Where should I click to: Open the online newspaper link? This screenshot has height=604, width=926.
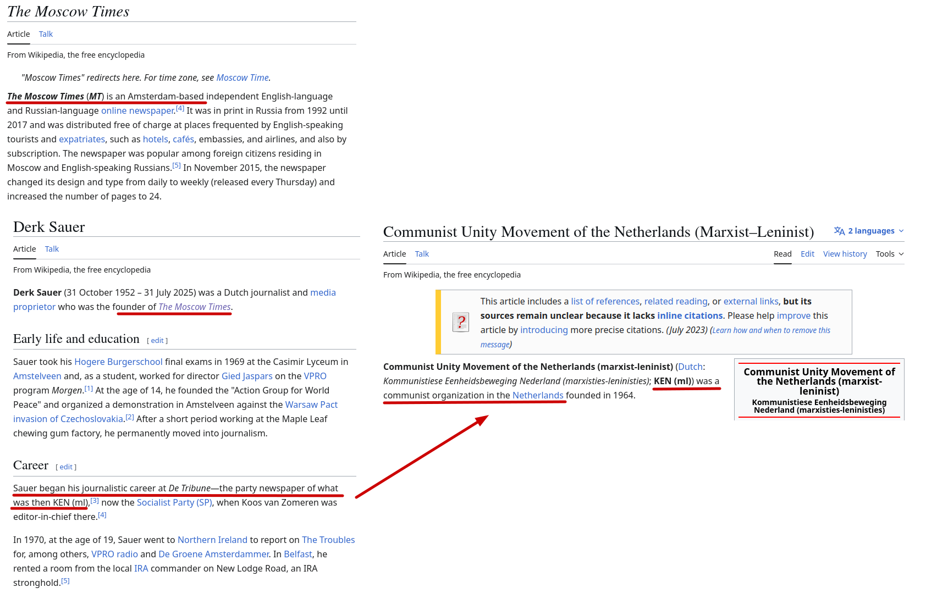pyautogui.click(x=137, y=110)
